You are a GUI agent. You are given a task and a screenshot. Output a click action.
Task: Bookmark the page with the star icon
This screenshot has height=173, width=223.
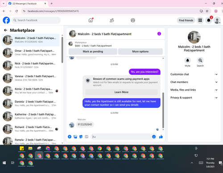[x=207, y=11]
